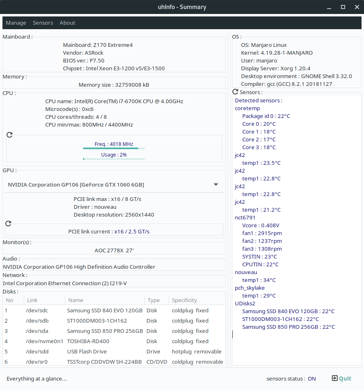The width and height of the screenshot is (364, 390).
Task: Select the Samsung SSD 850 PRO 256GB table row
Action: pos(114,331)
